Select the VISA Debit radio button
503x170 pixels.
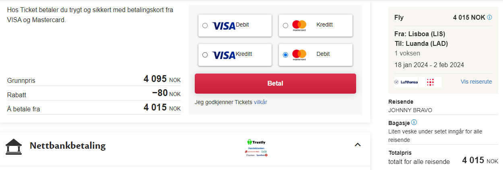click(x=205, y=26)
